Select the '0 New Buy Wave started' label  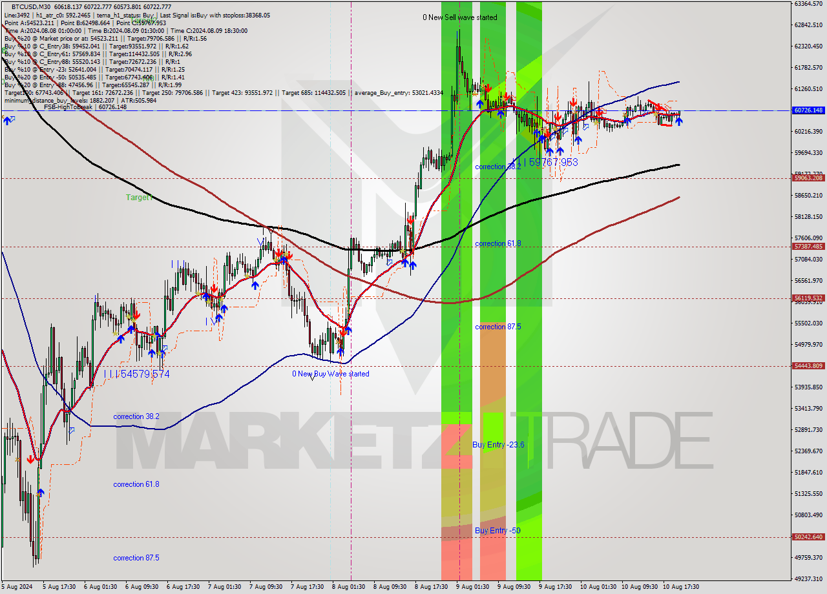[331, 374]
